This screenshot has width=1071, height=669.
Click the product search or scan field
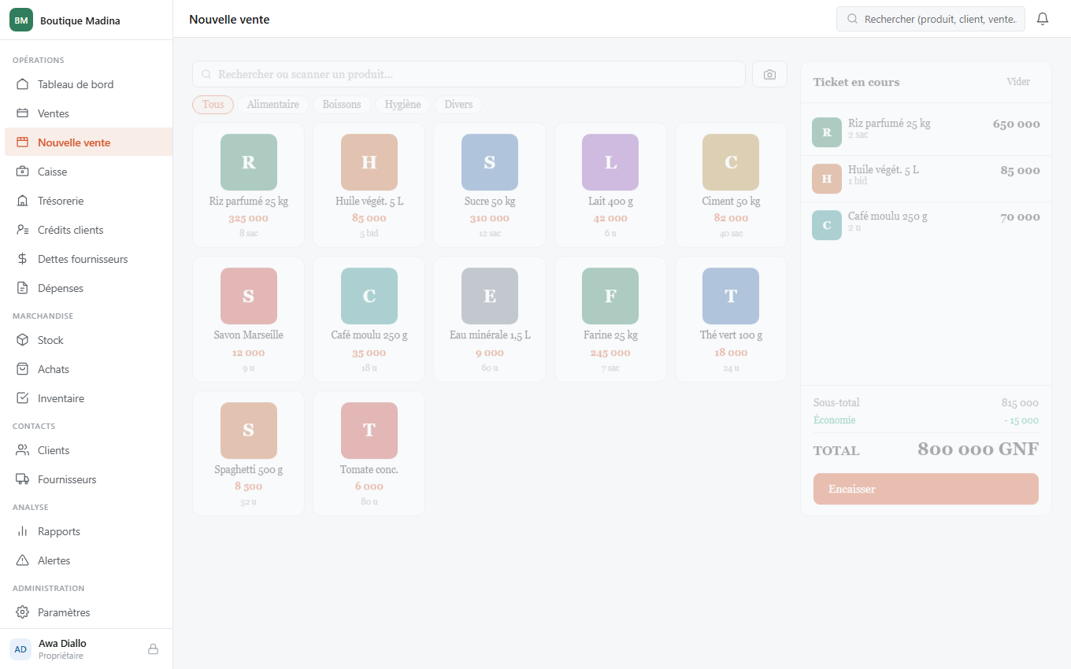point(469,74)
